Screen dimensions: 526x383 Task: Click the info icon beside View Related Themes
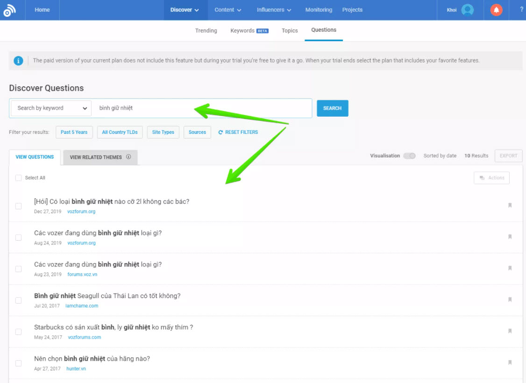tap(128, 157)
